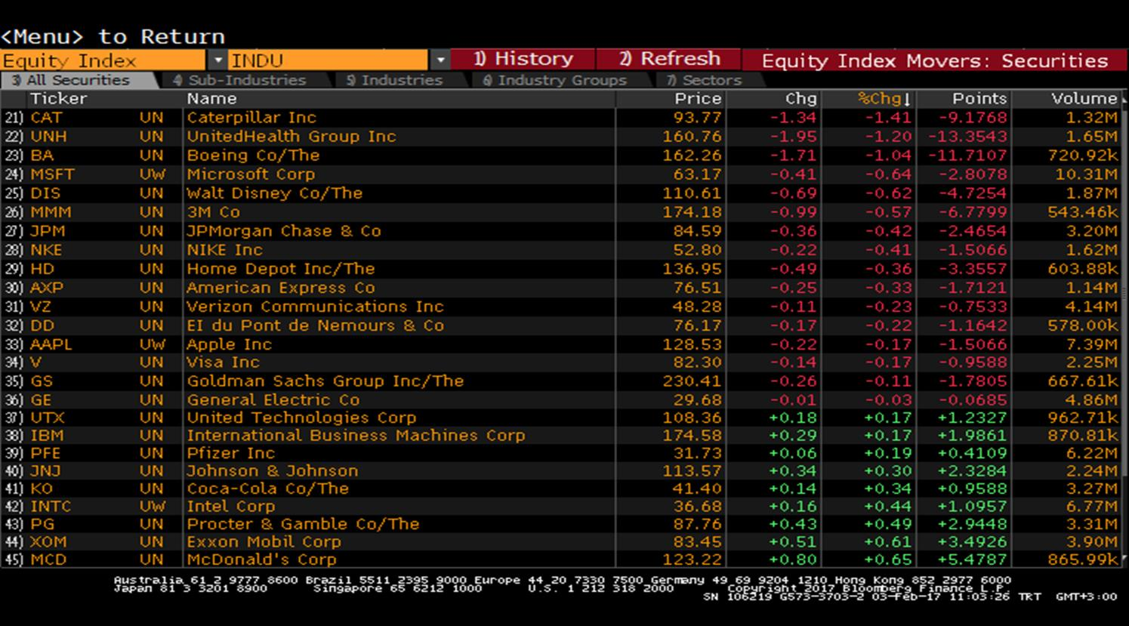
Task: Select the MSFT ticker
Action: (x=52, y=174)
